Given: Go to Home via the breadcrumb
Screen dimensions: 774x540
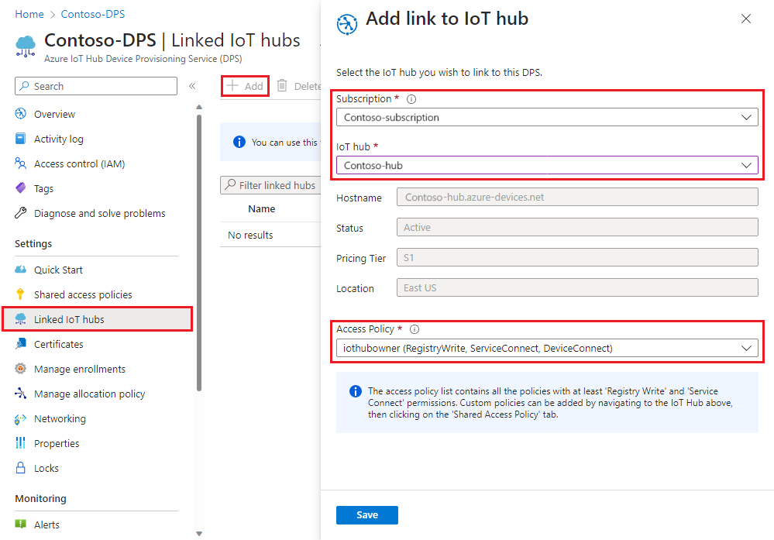Looking at the screenshot, I should 29,13.
